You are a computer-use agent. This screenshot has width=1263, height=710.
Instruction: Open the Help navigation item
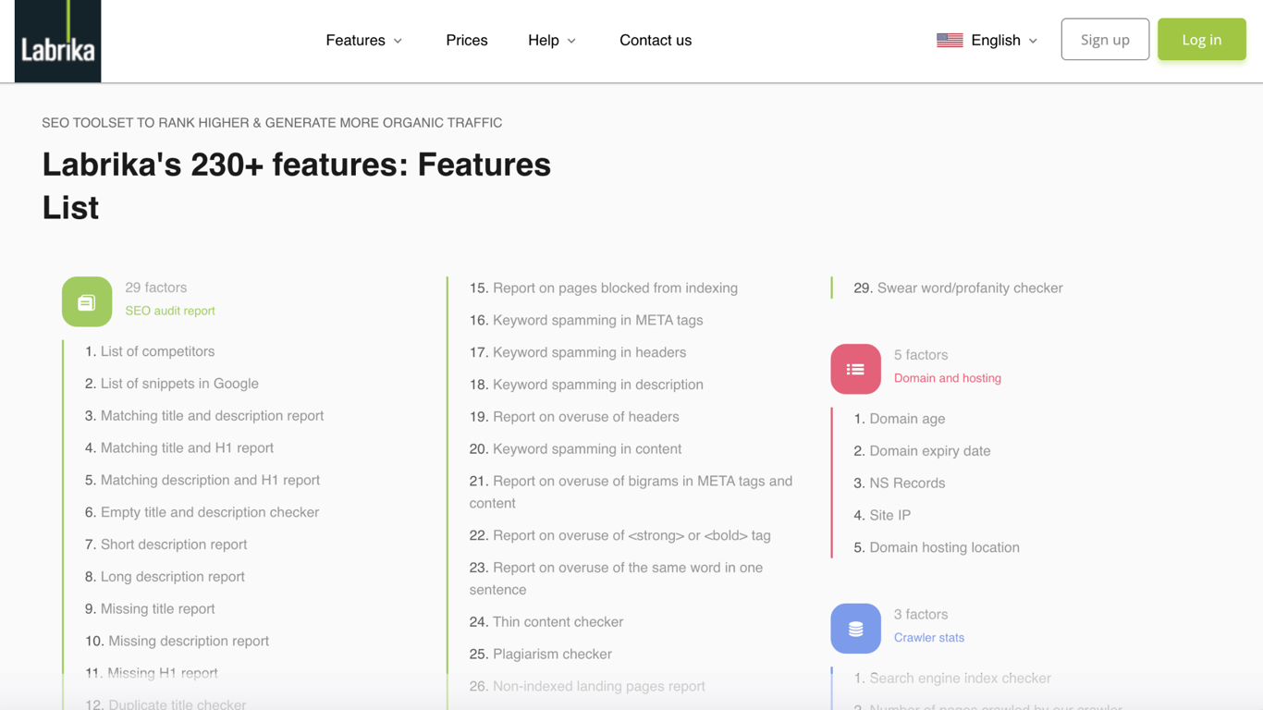click(544, 40)
